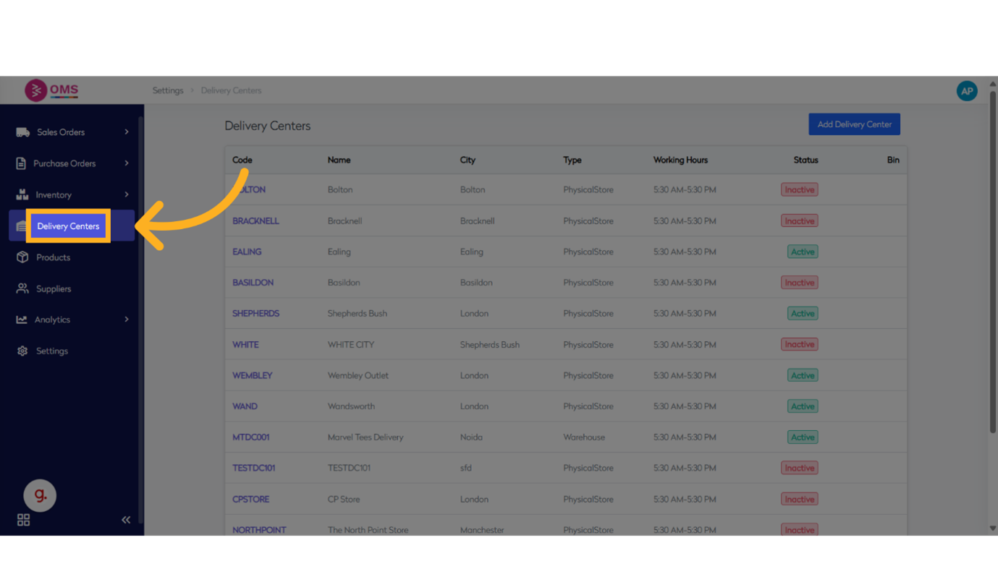Screen dimensions: 998x561
Task: Open the Settings gear icon
Action: (x=22, y=351)
